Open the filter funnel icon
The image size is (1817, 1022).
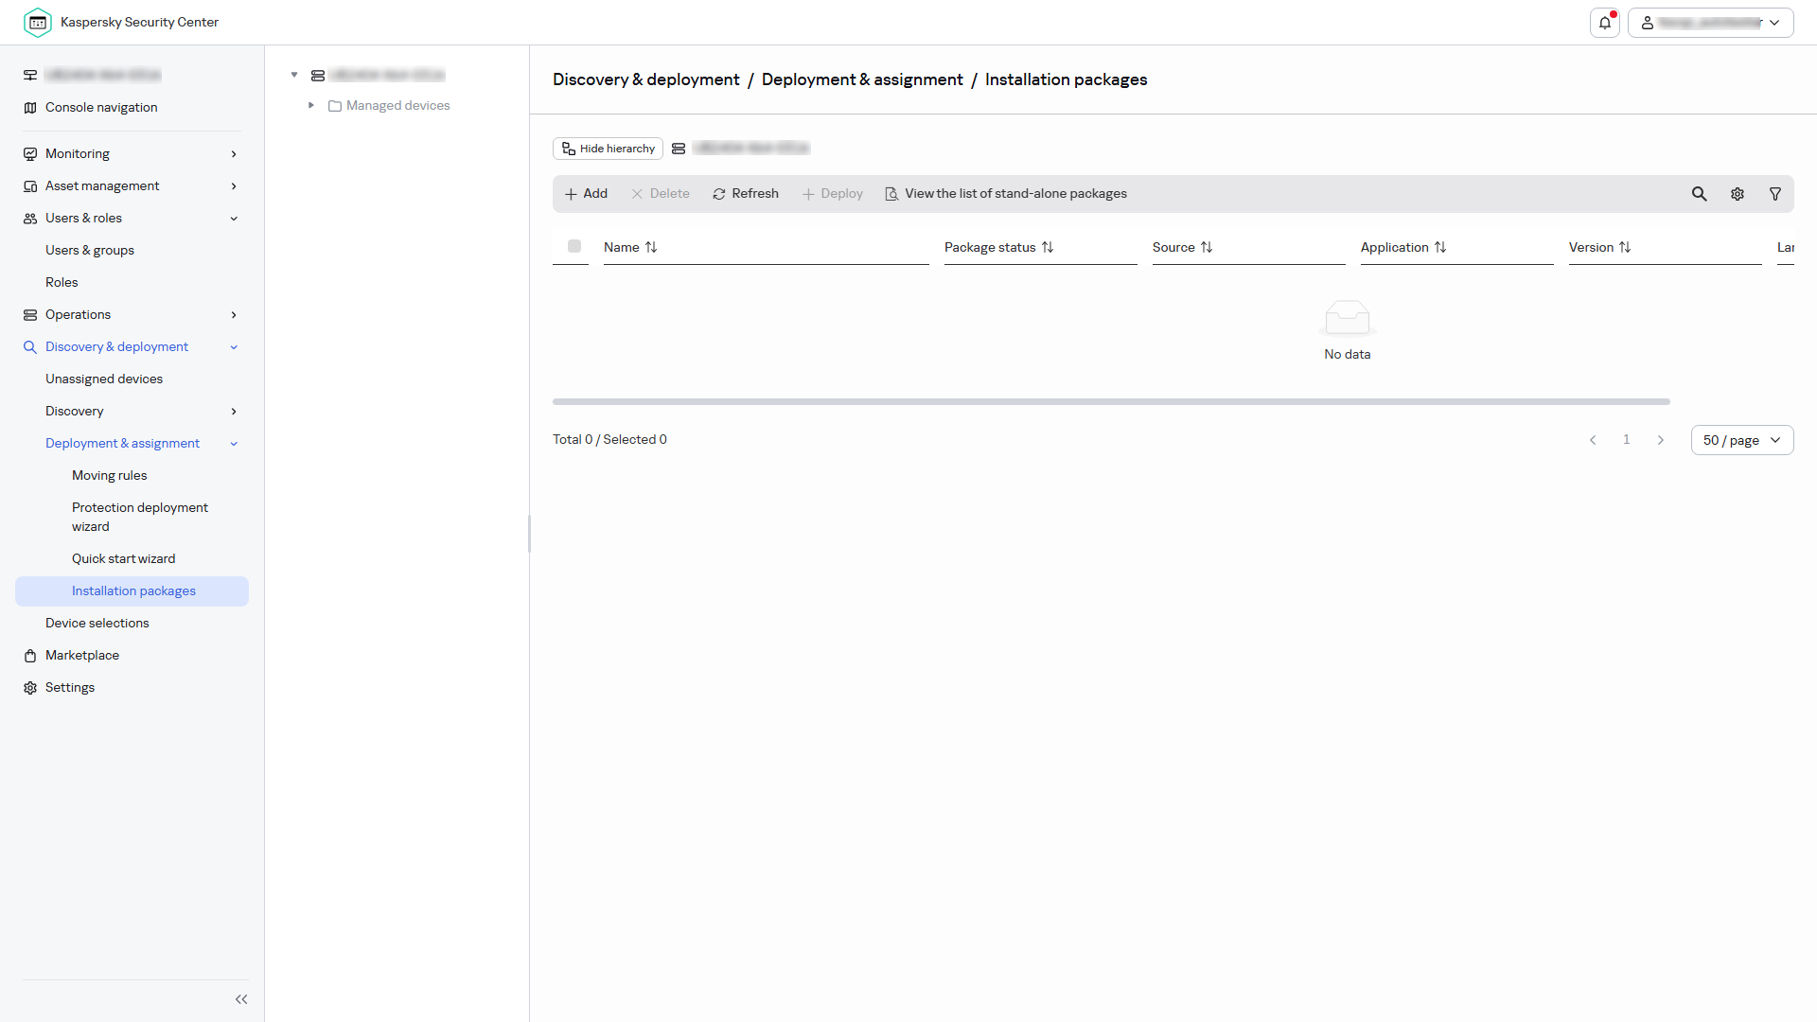(x=1775, y=194)
